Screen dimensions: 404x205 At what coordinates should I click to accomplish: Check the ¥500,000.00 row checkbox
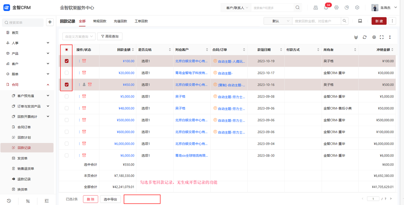67,120
